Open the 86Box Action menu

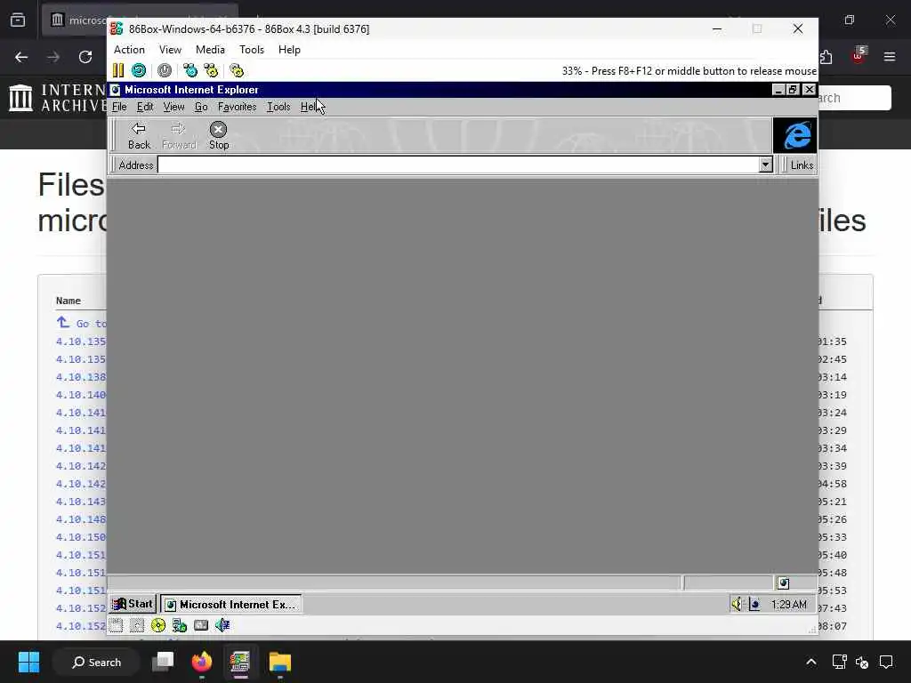pyautogui.click(x=129, y=50)
